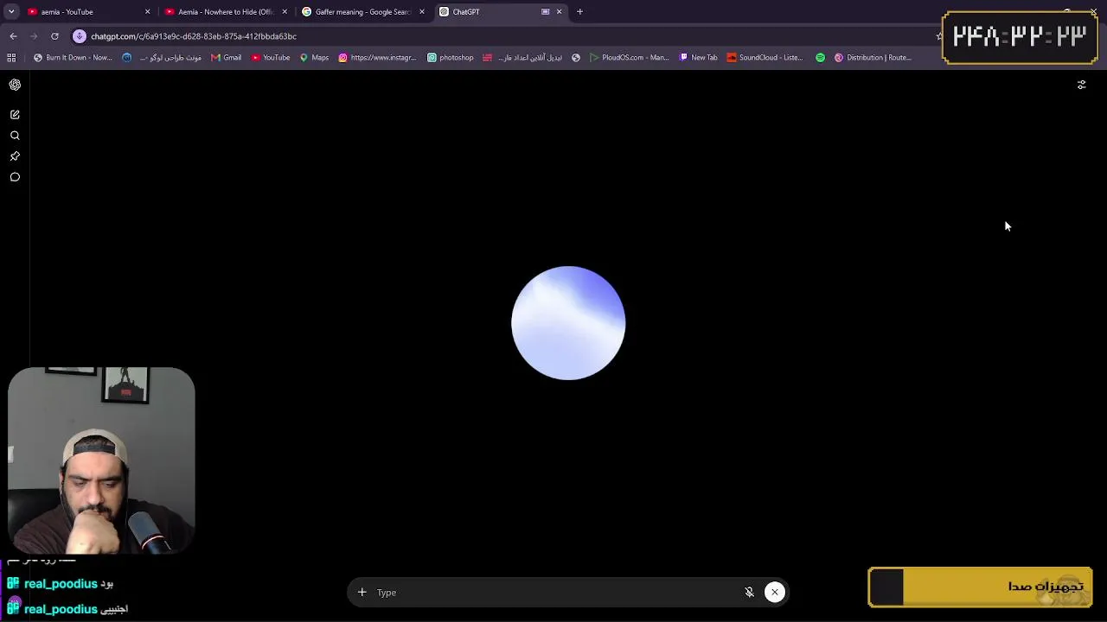Viewport: 1107px width, 622px height.
Task: Go back with the browser back arrow
Action: pyautogui.click(x=13, y=36)
